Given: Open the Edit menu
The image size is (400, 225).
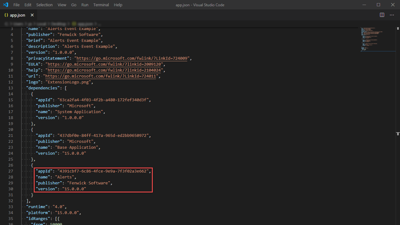Looking at the screenshot, I should [28, 5].
